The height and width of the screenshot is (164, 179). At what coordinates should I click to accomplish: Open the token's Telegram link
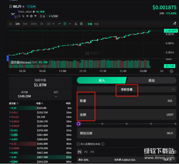coord(27,16)
